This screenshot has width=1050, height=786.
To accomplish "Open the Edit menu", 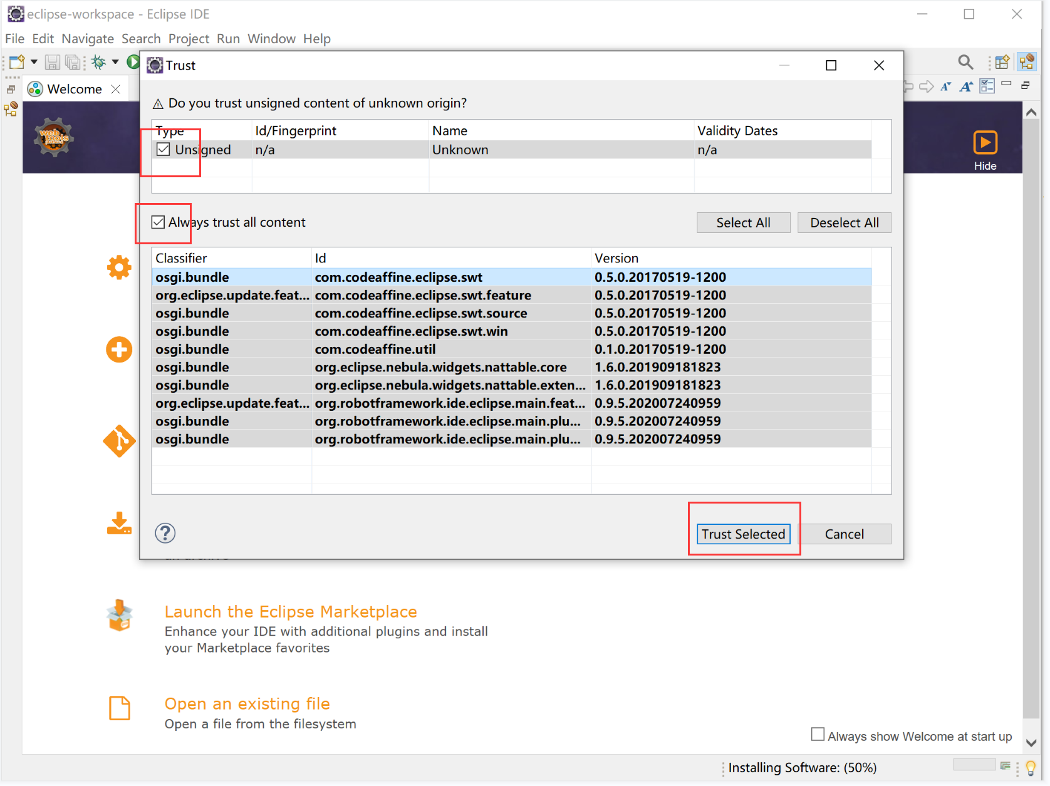I will pos(43,39).
